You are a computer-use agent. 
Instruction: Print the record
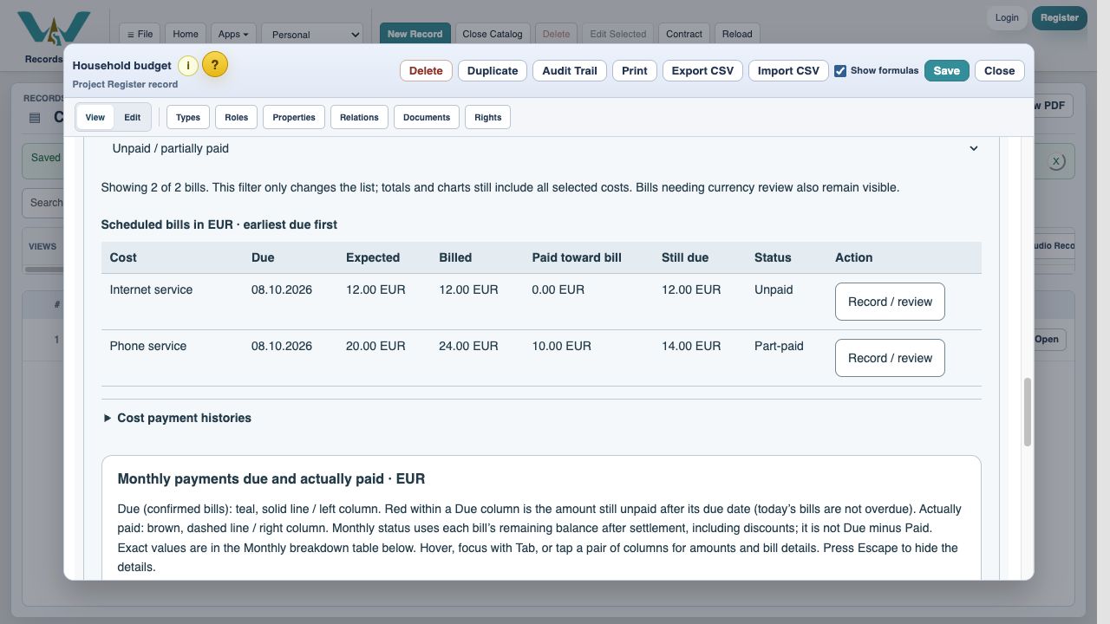coord(635,71)
